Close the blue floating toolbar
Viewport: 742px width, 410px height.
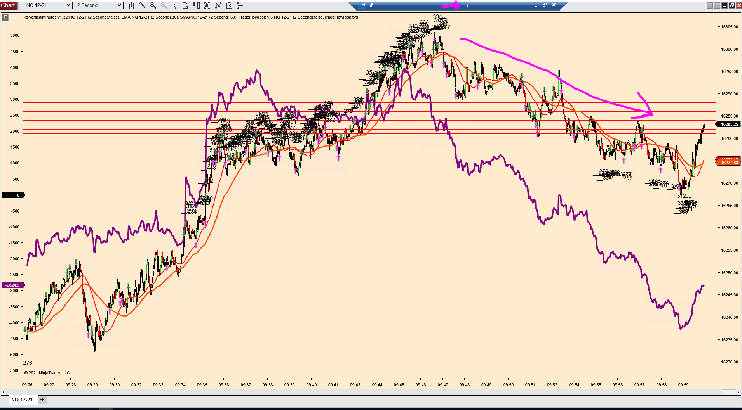click(554, 5)
